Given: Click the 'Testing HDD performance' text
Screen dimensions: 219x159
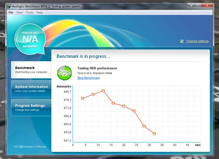Looking at the screenshot, I should [x=97, y=68].
